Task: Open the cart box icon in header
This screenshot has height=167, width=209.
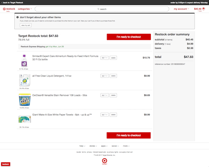Action: 203,9
